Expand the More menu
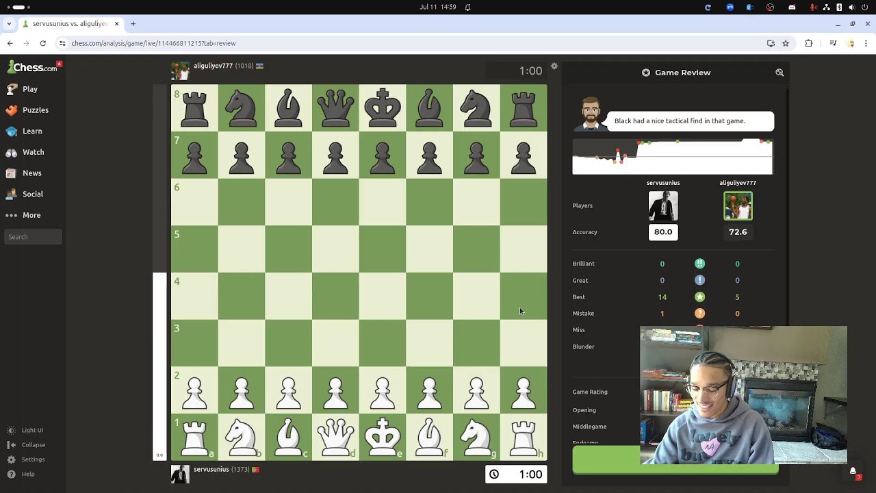Screen dimensions: 876x493 point(23,215)
